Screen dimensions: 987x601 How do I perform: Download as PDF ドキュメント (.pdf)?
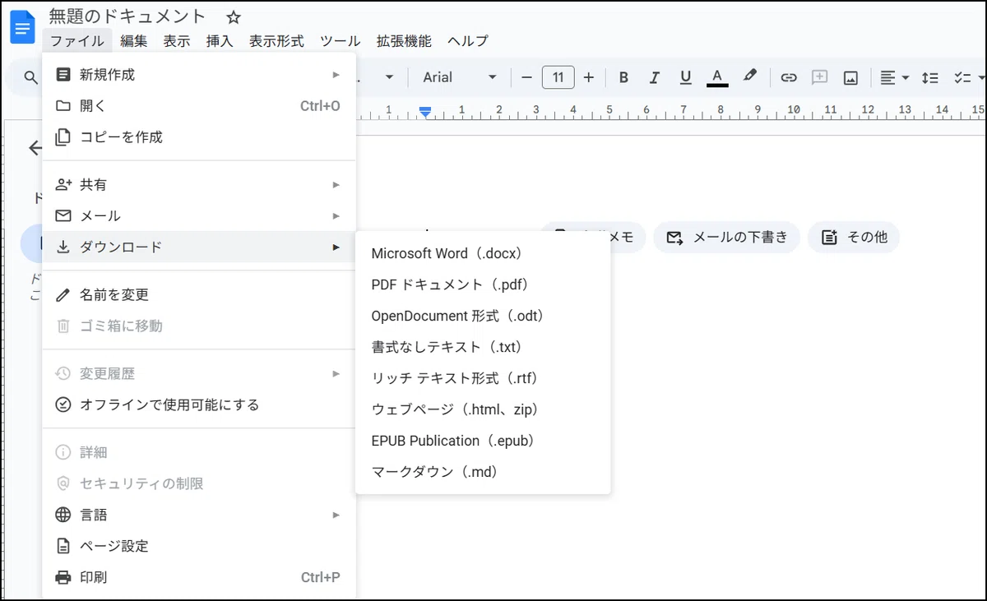coord(483,285)
